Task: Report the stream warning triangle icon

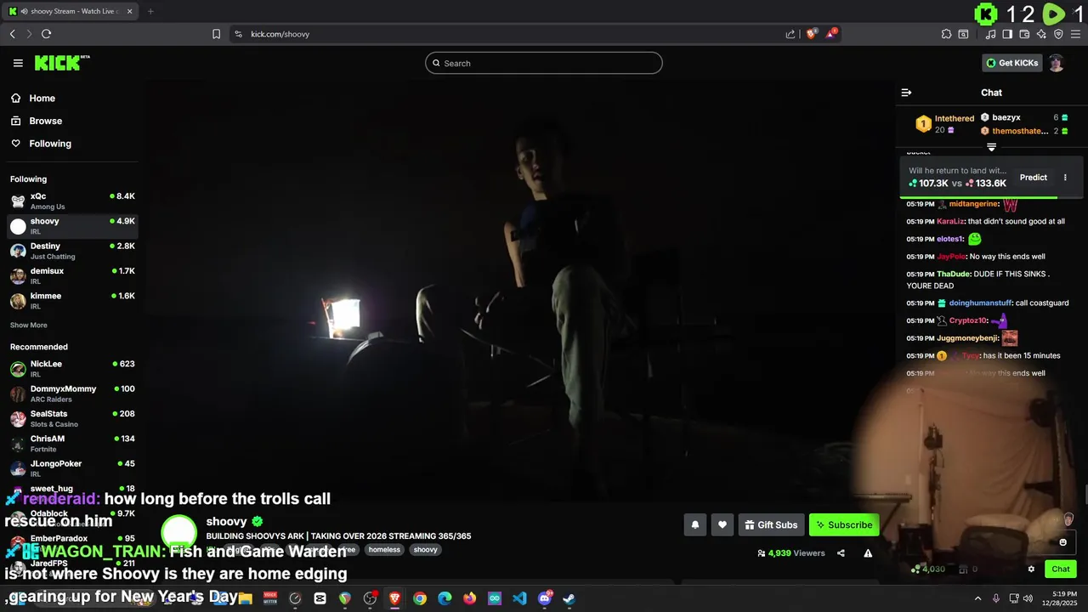Action: click(868, 553)
